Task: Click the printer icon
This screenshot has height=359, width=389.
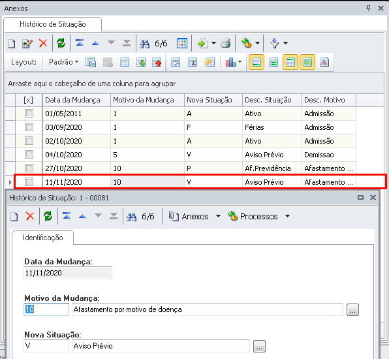Action: click(x=226, y=43)
